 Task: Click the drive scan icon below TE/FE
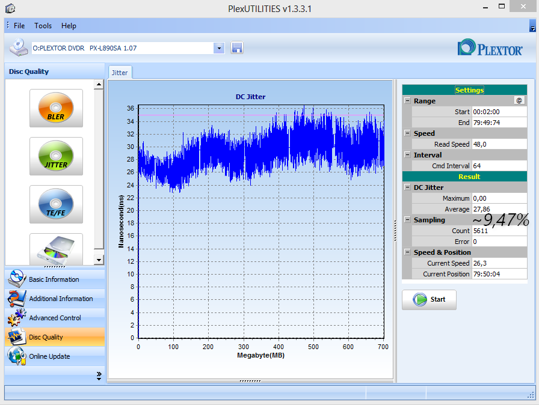pyautogui.click(x=56, y=249)
